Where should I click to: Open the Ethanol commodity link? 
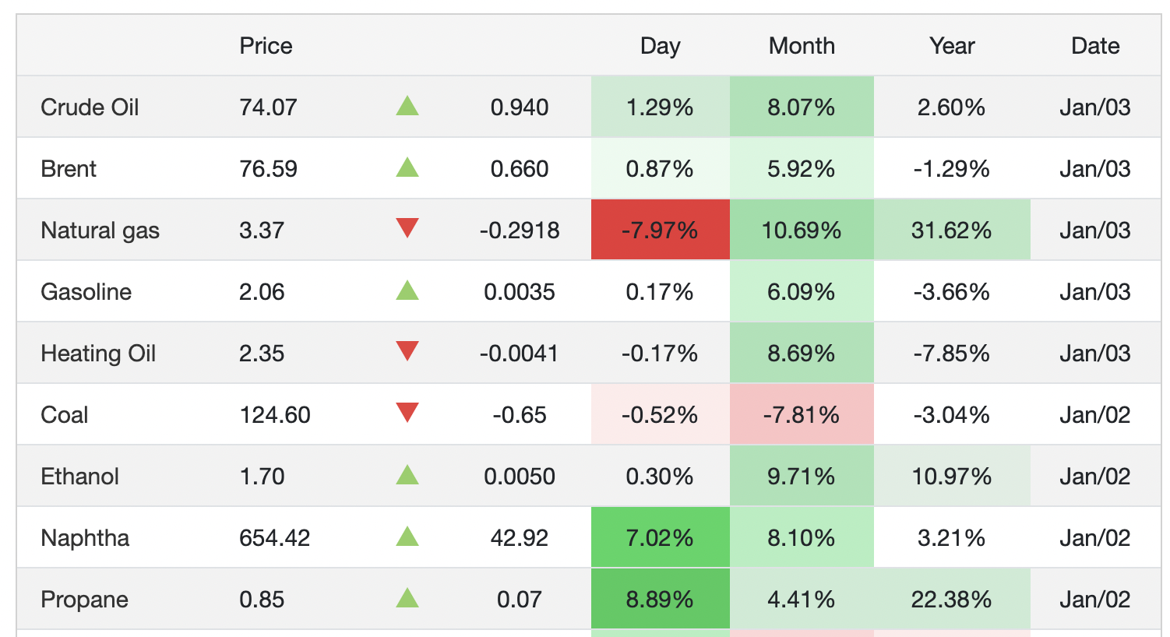(x=79, y=477)
